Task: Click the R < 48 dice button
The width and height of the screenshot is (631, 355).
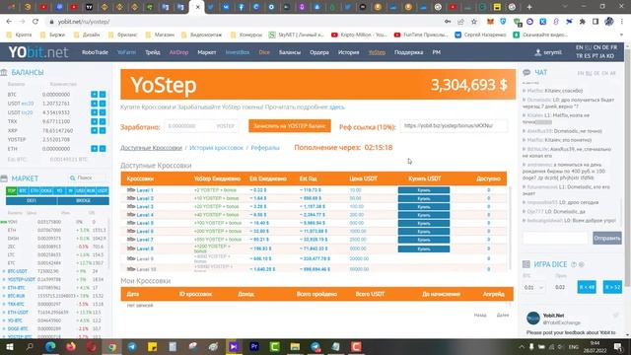Action: pyautogui.click(x=587, y=287)
